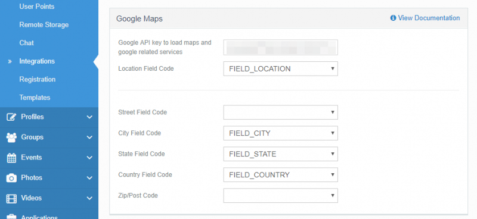
Task: Expand the Profiles menu chevron
Action: pyautogui.click(x=89, y=117)
